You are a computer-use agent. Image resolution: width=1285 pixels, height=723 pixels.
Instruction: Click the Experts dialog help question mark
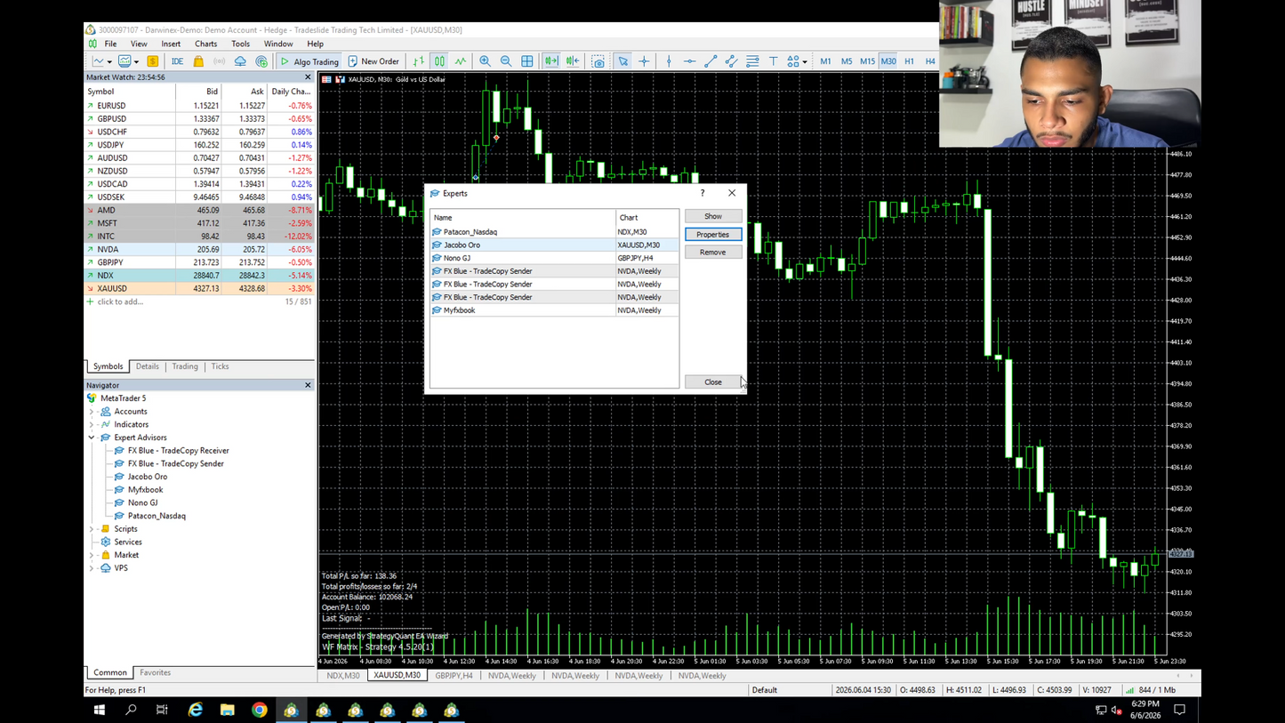(x=703, y=193)
